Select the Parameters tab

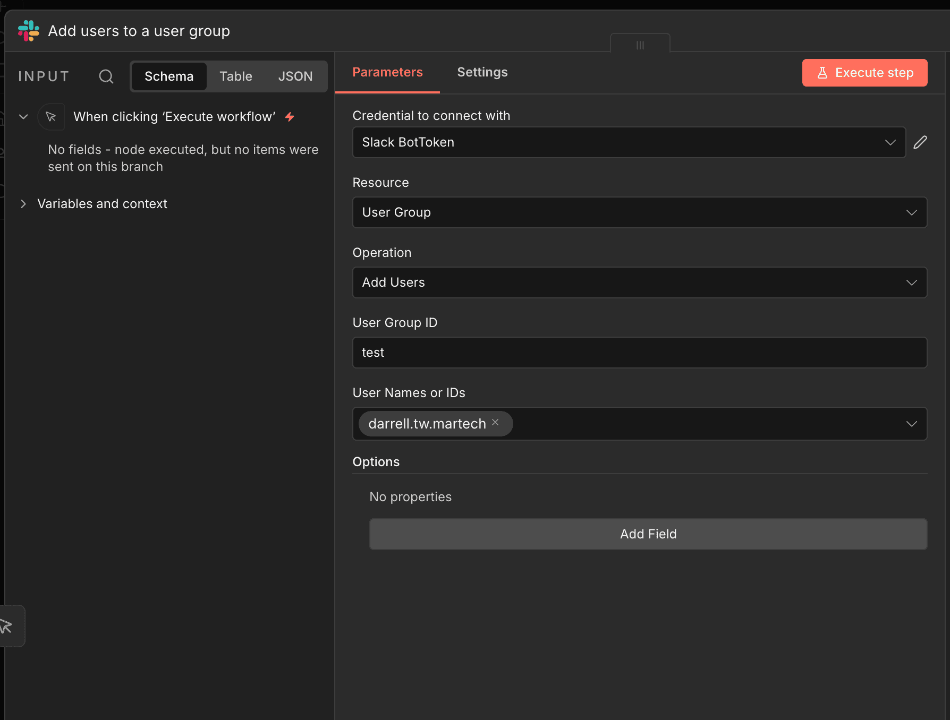click(387, 72)
